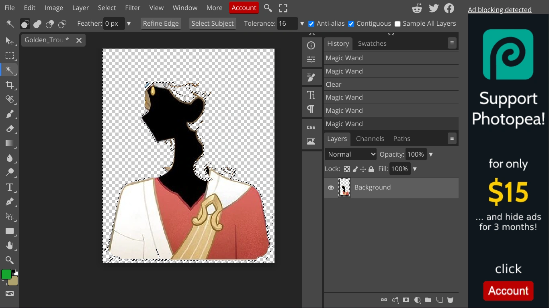This screenshot has width=549, height=308.
Task: Select the Eraser tool
Action: 10,129
